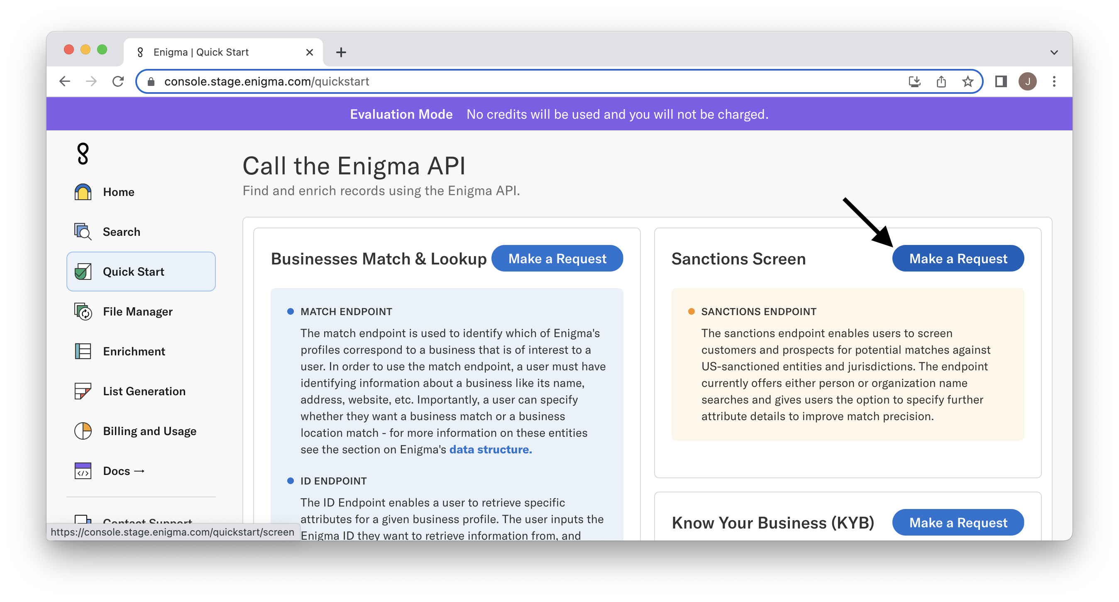Make a Request for Sanctions Screen

(x=958, y=259)
